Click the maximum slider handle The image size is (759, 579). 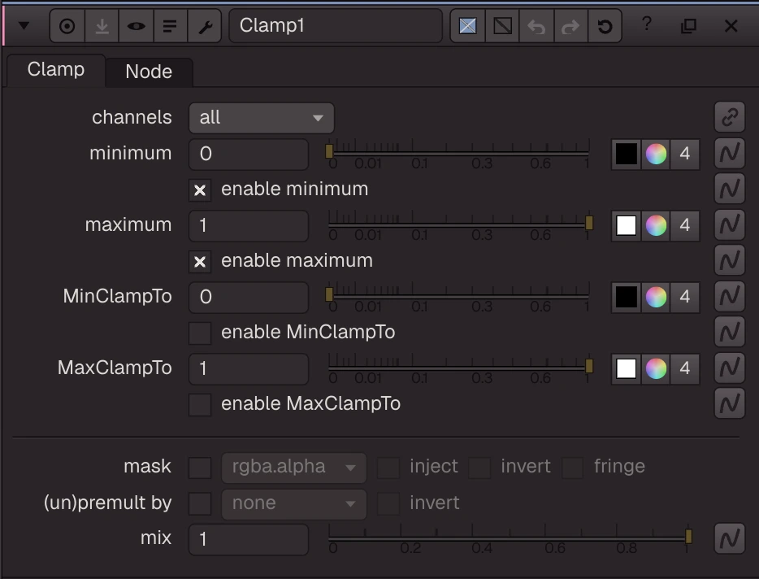(589, 223)
